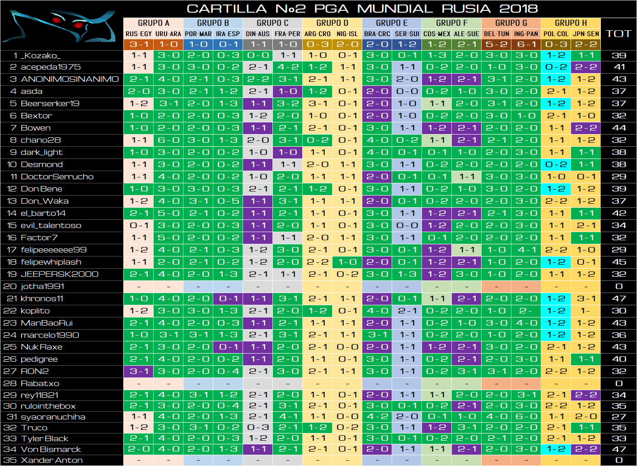637x466 pixels.
Task: Click Bowen's total score 44
Action: tap(618, 128)
